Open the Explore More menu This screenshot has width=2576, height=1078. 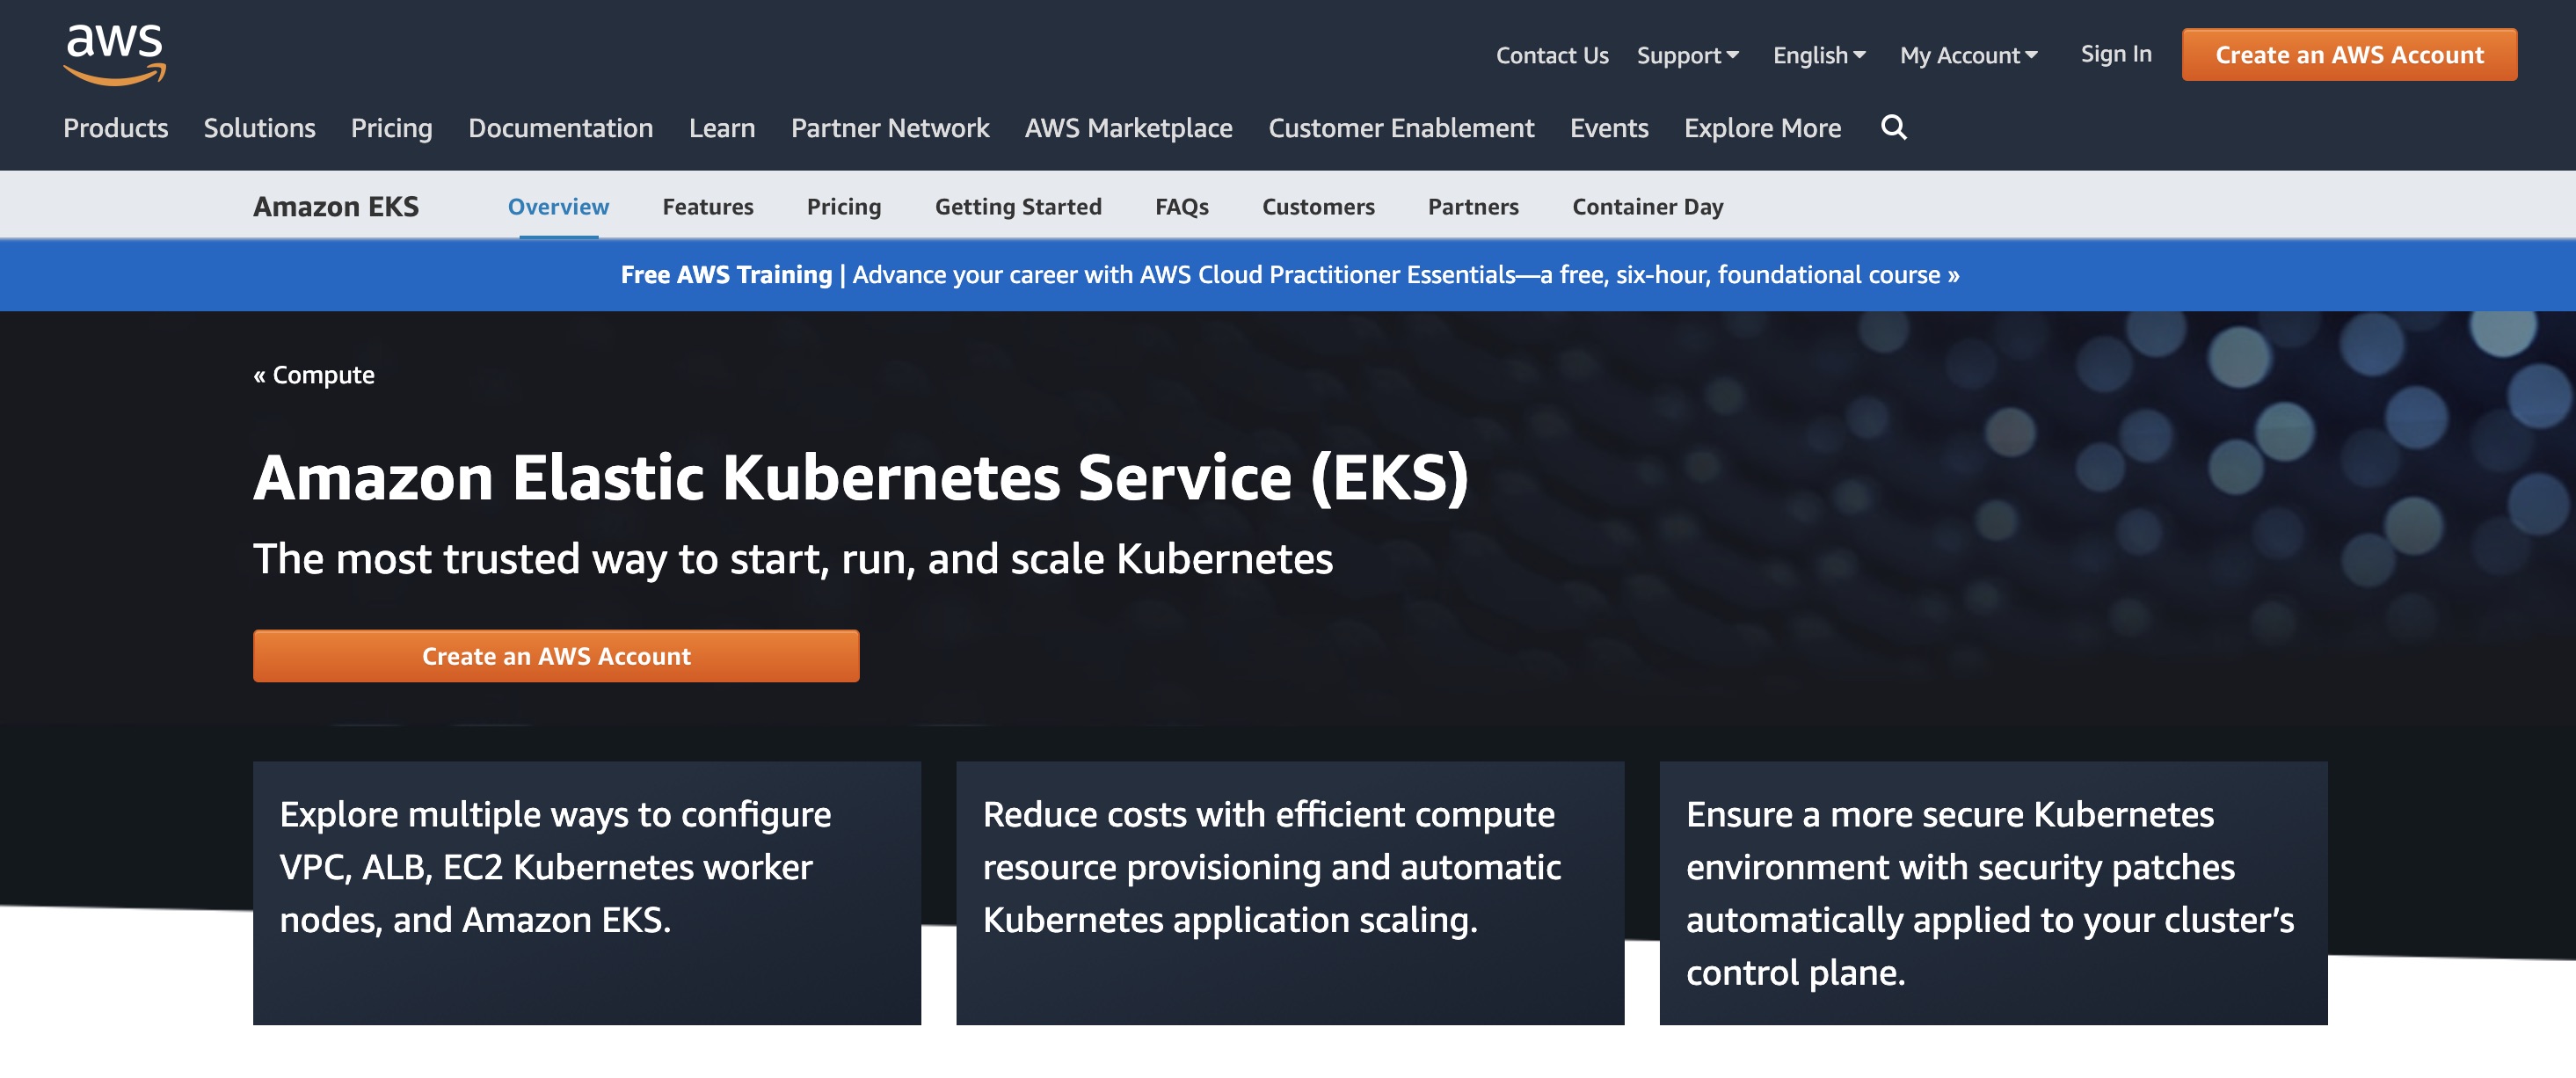tap(1762, 128)
